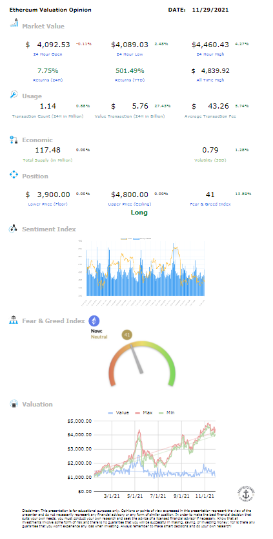Click the gauge value bubble showing 41

click(126, 335)
